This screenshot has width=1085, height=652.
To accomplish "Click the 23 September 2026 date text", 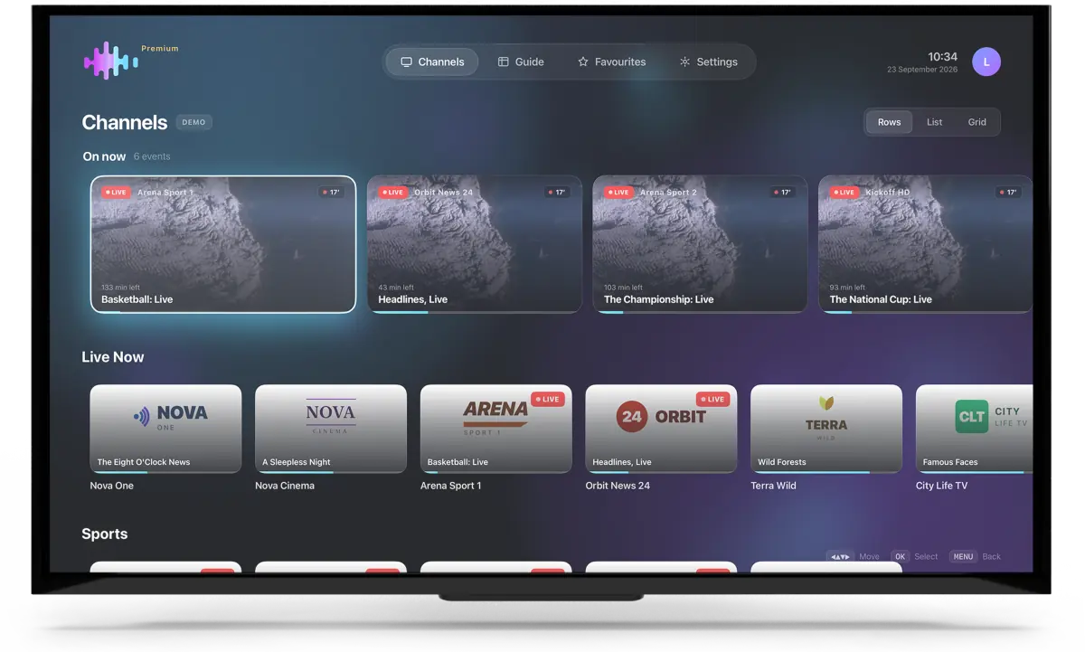I will [922, 70].
